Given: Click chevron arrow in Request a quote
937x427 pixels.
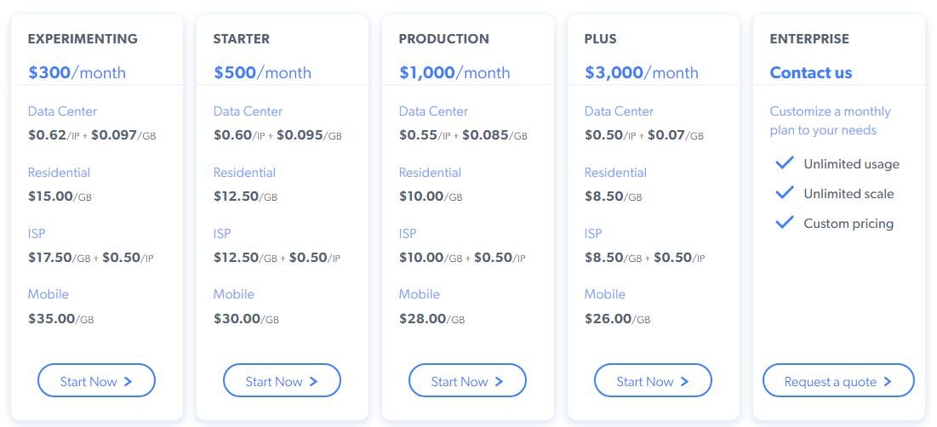Looking at the screenshot, I should tap(888, 382).
